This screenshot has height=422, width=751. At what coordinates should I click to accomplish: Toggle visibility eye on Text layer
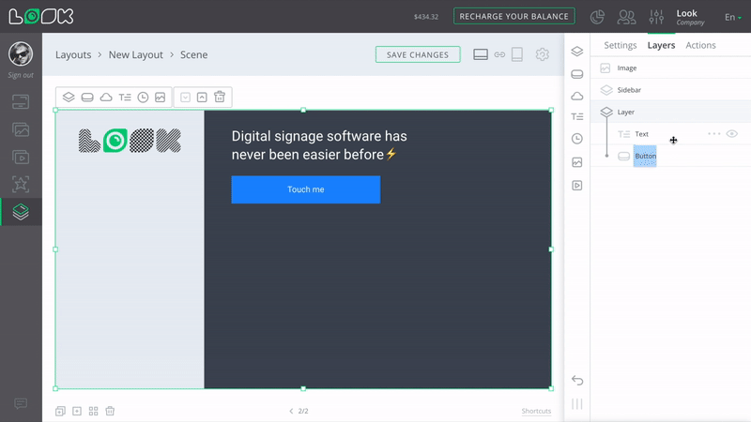tap(732, 134)
